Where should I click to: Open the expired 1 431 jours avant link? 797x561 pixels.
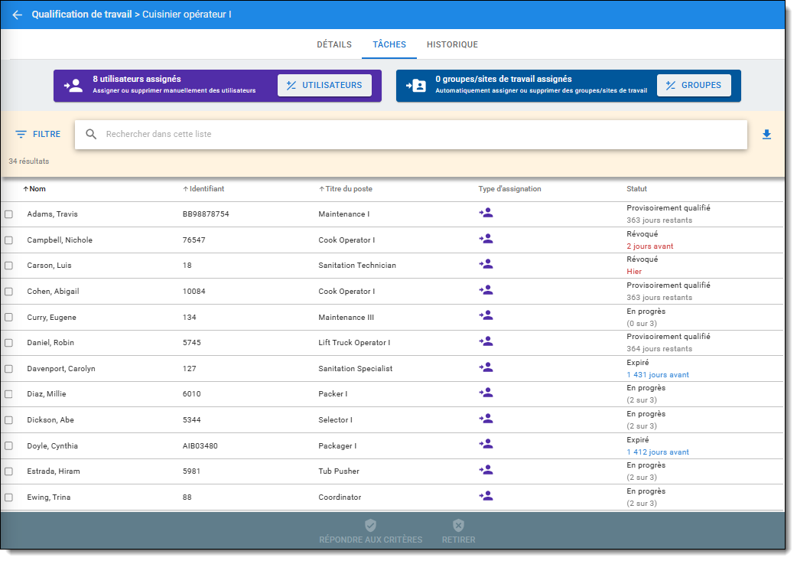pyautogui.click(x=657, y=375)
